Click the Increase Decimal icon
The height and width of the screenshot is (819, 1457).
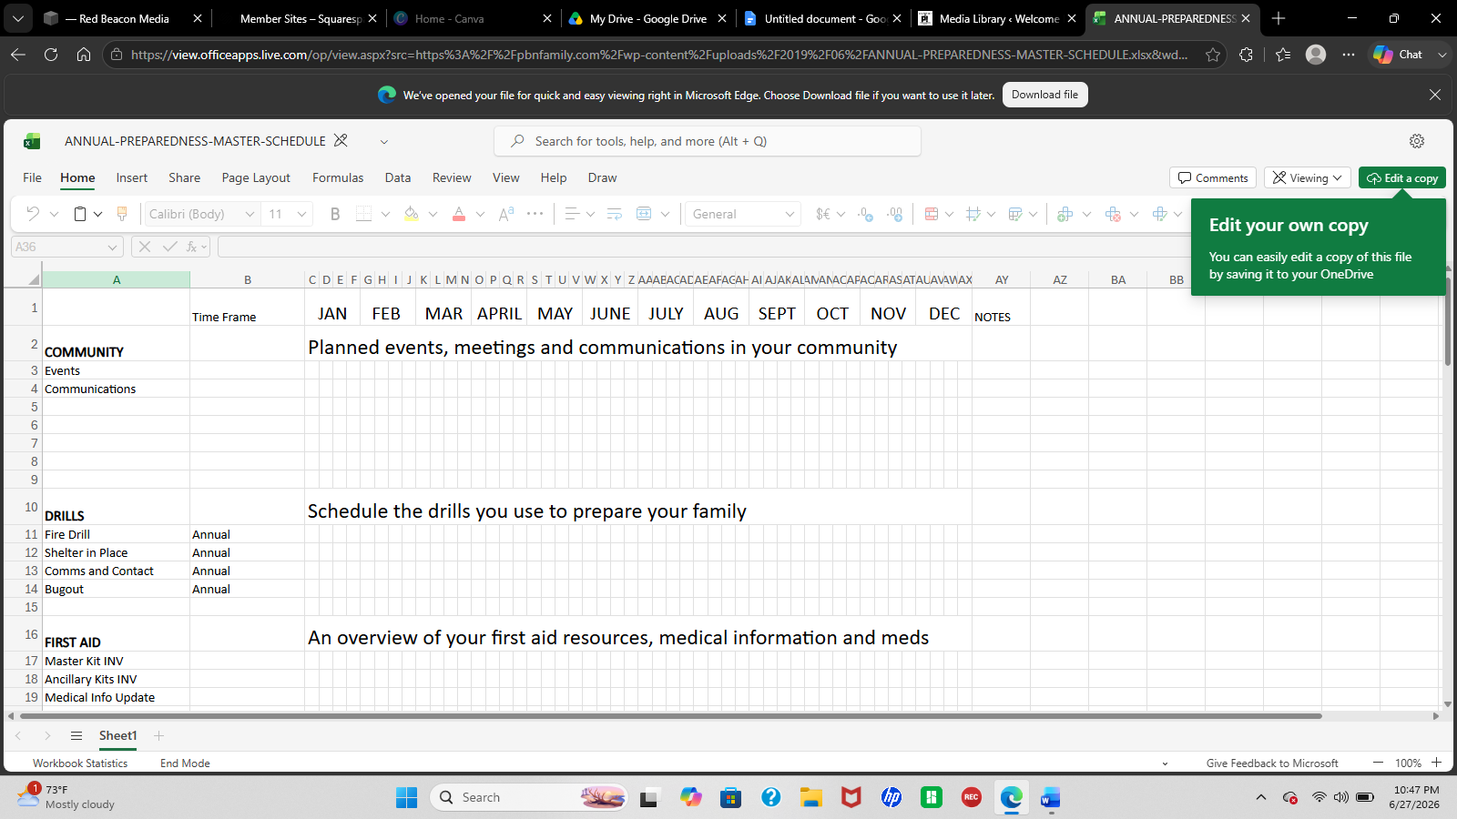pyautogui.click(x=895, y=214)
